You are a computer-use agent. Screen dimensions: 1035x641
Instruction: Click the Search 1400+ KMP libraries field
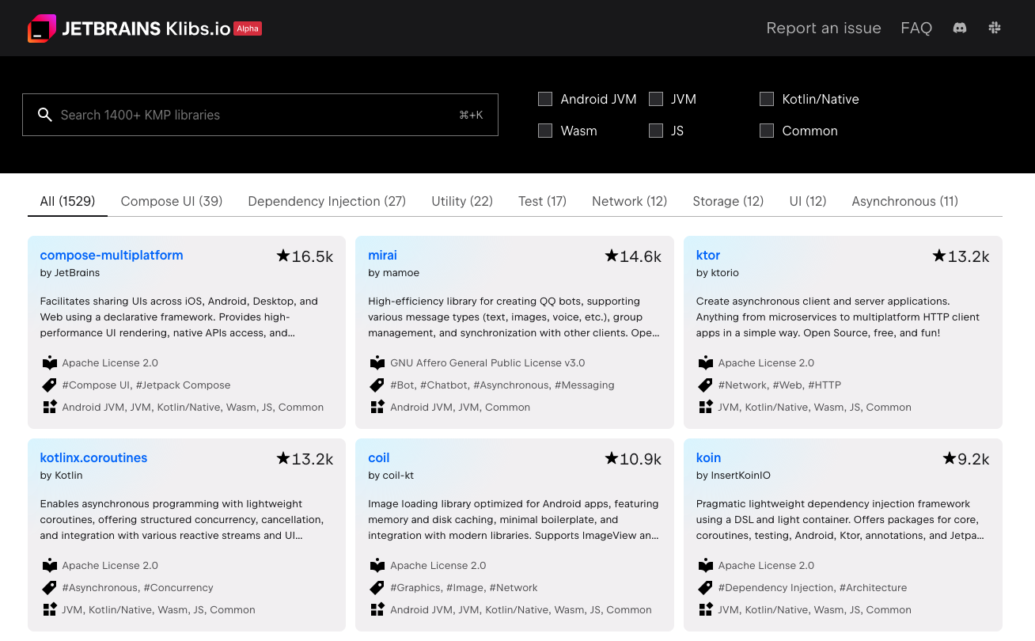[260, 115]
